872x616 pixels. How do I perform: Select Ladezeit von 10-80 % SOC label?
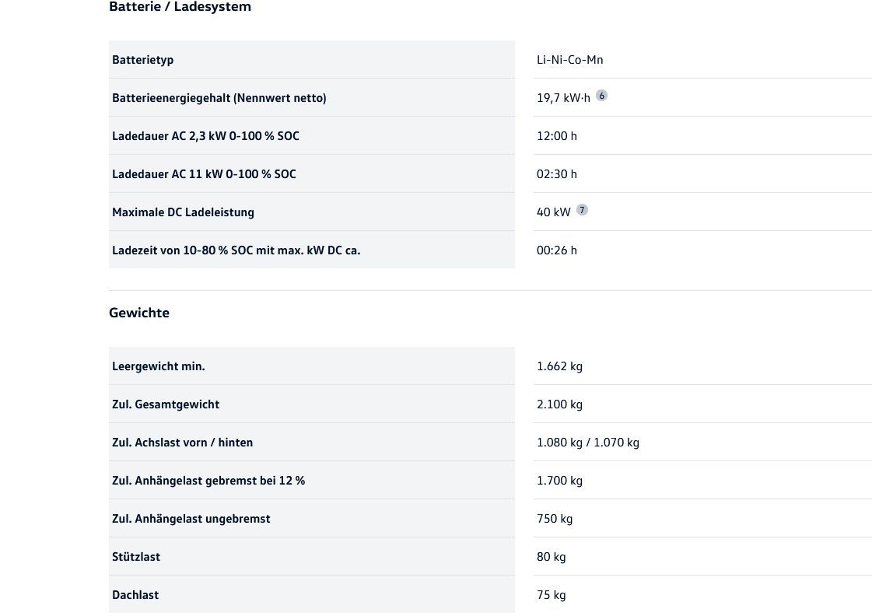[236, 250]
